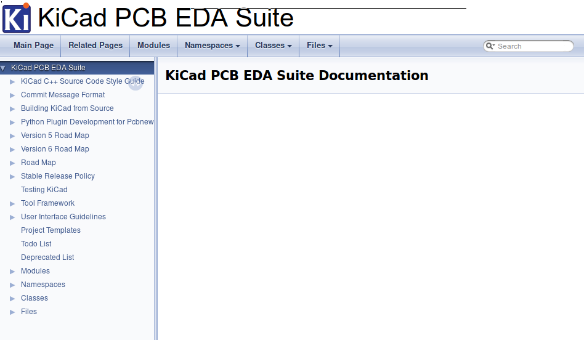The image size is (584, 340).
Task: Focus the Search input field
Action: [x=533, y=46]
